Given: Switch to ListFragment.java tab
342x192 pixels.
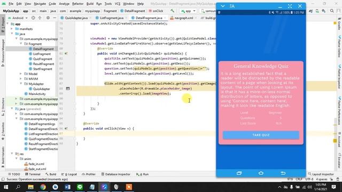Looking at the screenshot, I should (x=112, y=18).
